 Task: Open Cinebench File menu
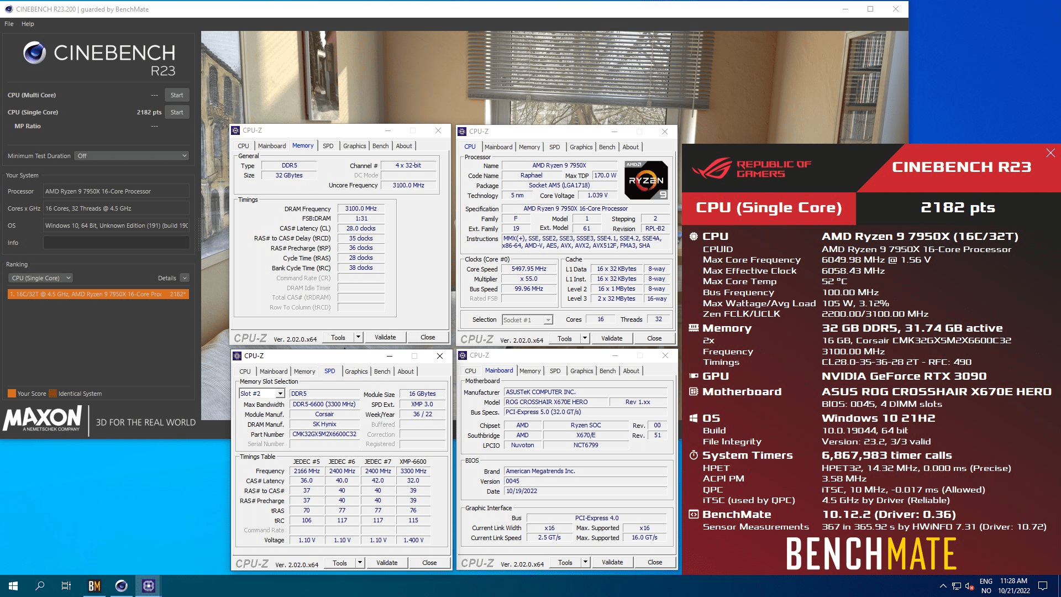pyautogui.click(x=9, y=24)
